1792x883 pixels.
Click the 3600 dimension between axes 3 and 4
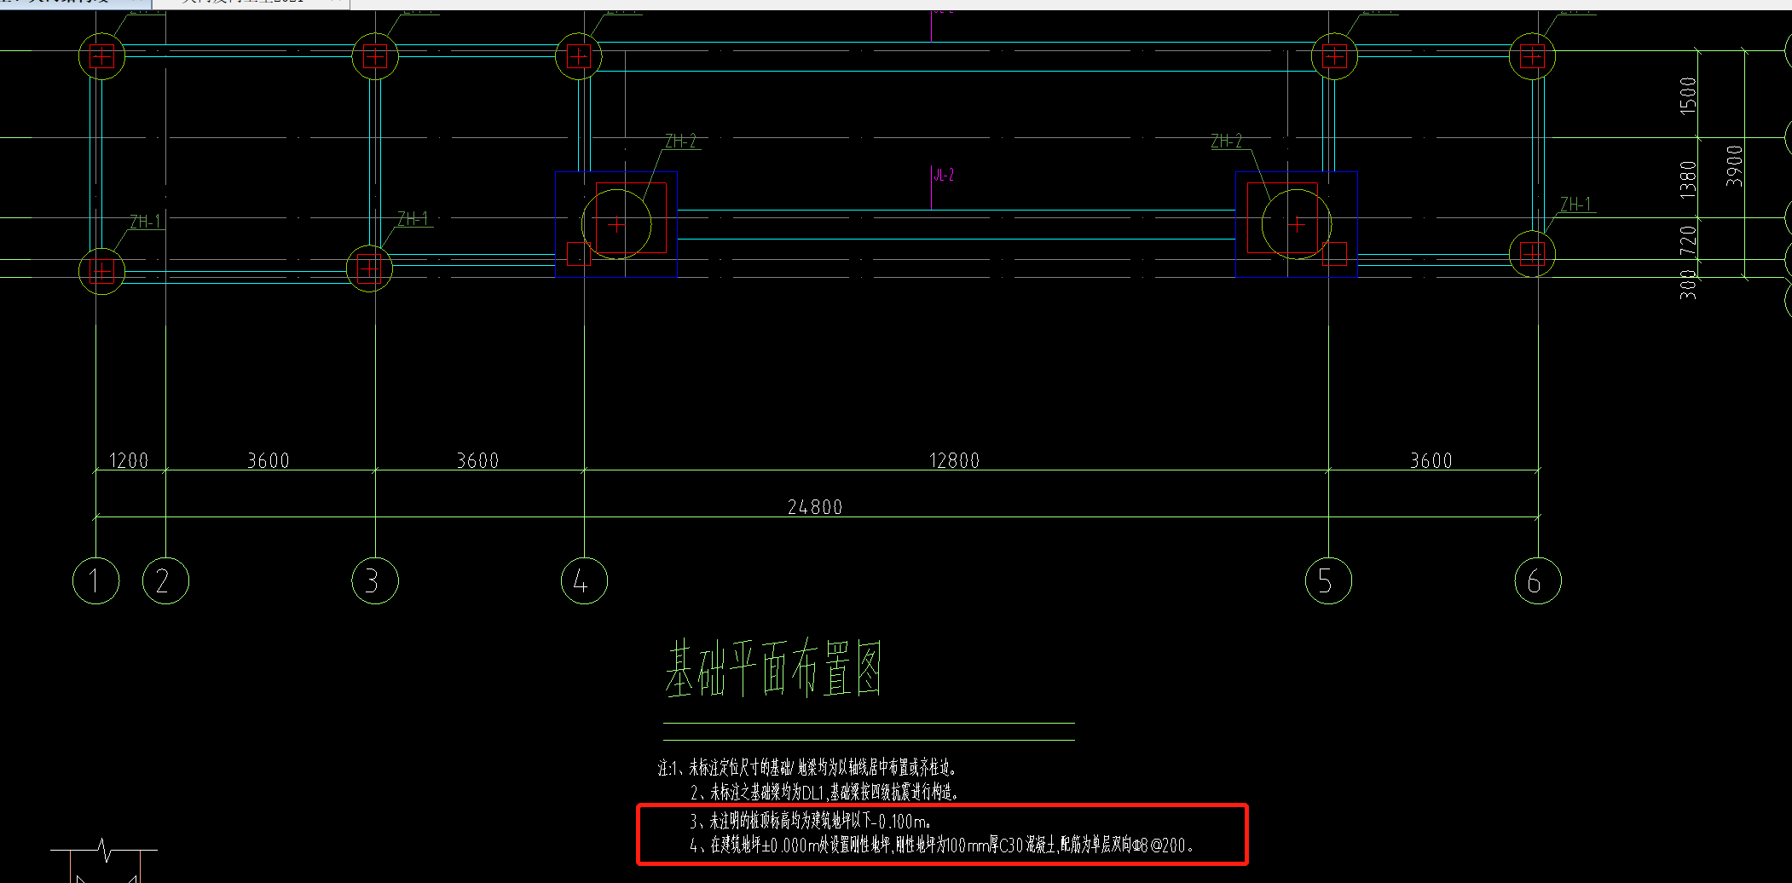(477, 461)
